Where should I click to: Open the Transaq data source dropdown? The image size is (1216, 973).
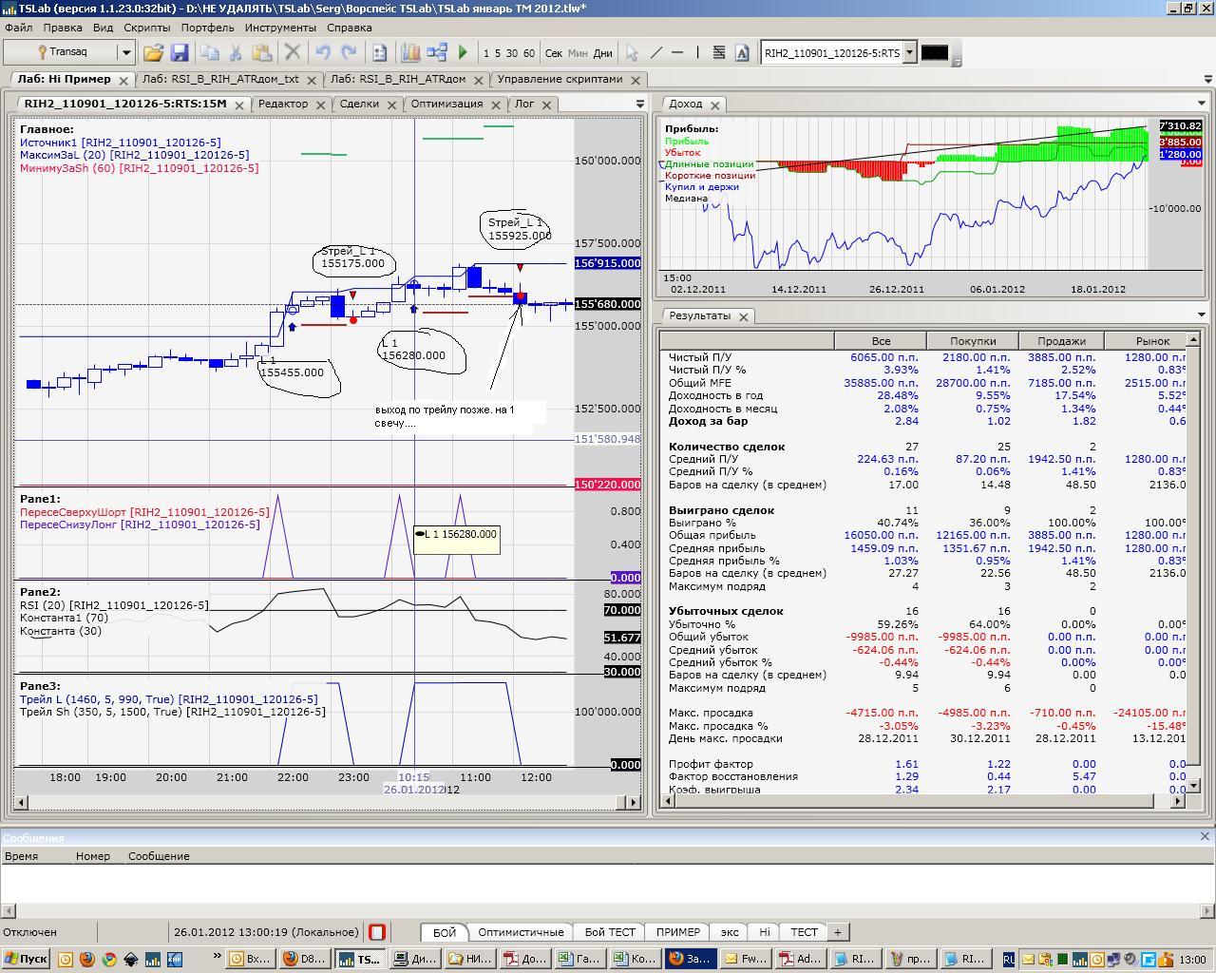(x=125, y=52)
